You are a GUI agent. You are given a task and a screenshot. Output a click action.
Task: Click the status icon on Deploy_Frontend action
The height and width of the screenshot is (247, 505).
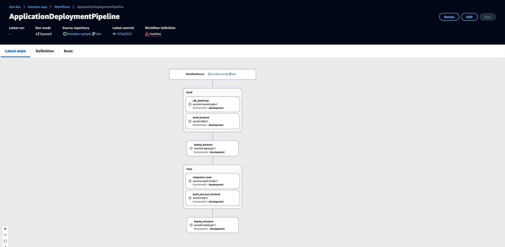click(x=191, y=225)
